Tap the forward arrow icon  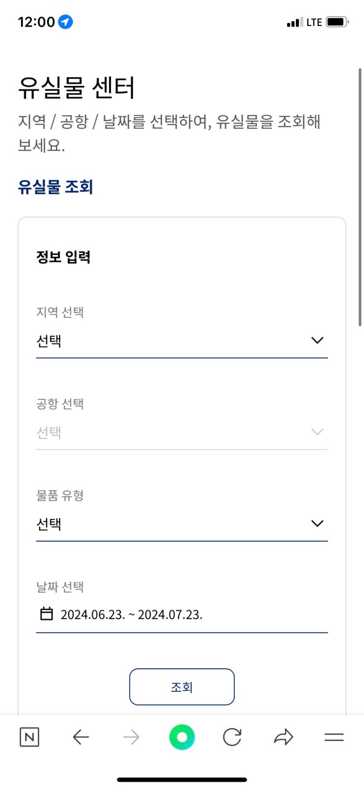point(131,737)
